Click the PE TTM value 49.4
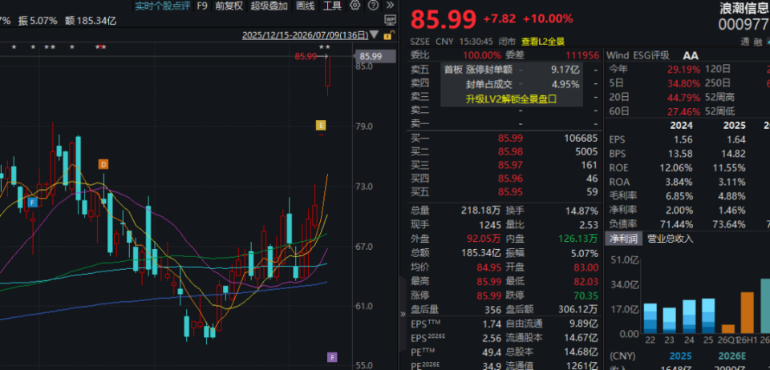The width and height of the screenshot is (770, 370). [492, 352]
